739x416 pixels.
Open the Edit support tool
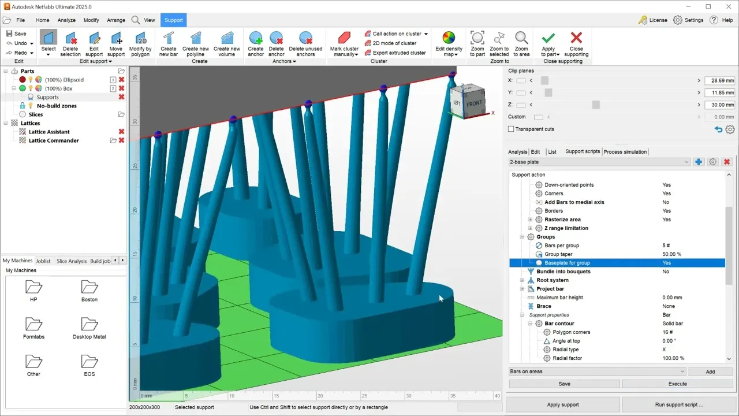94,44
